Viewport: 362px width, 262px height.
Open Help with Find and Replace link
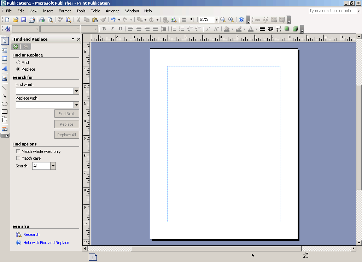[46, 243]
